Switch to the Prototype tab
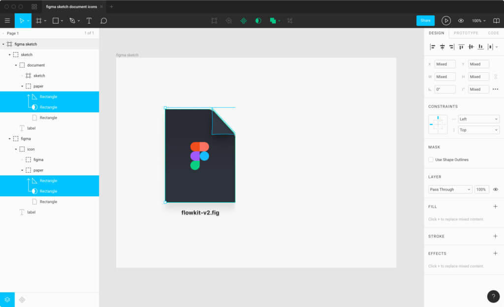This screenshot has width=504, height=307. coord(467,33)
